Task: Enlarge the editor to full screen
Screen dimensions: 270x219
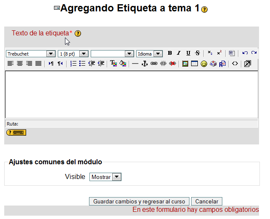Action: tap(248, 64)
